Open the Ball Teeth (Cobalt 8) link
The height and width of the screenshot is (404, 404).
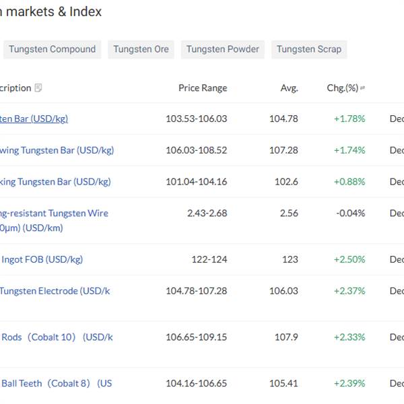[x=57, y=383]
